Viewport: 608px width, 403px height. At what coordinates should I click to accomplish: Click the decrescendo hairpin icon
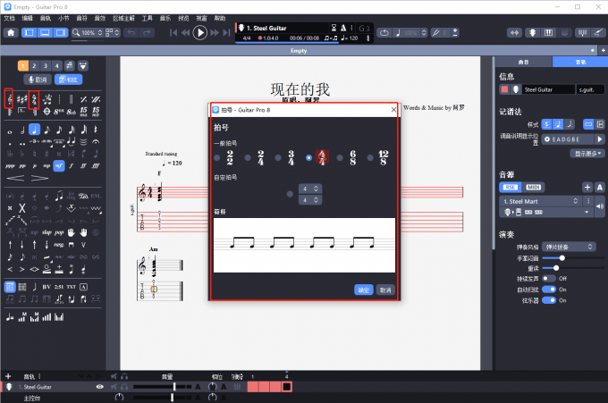pyautogui.click(x=39, y=178)
